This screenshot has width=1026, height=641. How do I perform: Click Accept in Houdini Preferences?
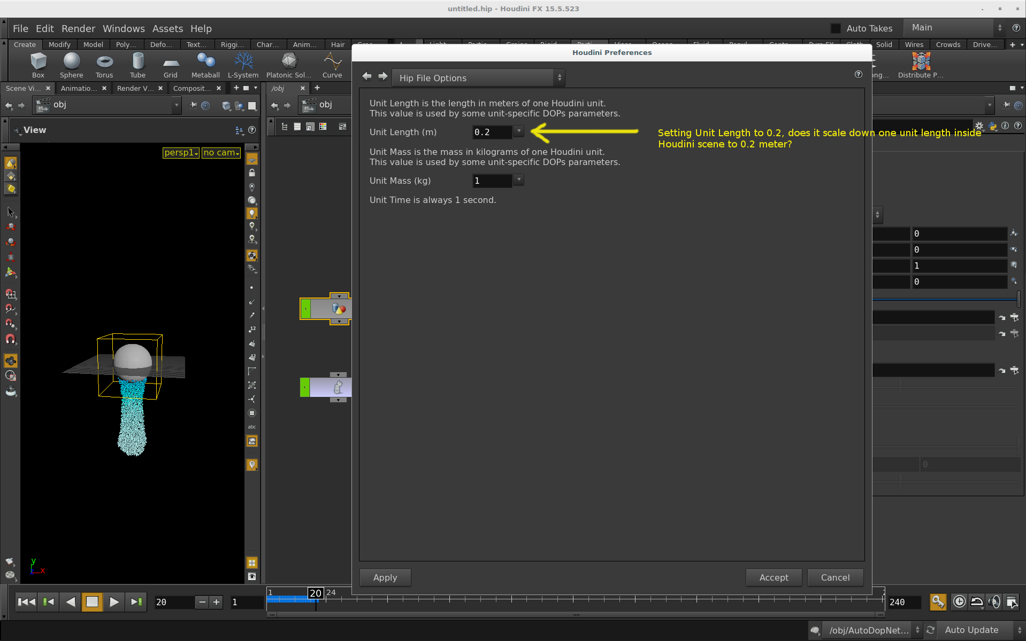pos(774,577)
